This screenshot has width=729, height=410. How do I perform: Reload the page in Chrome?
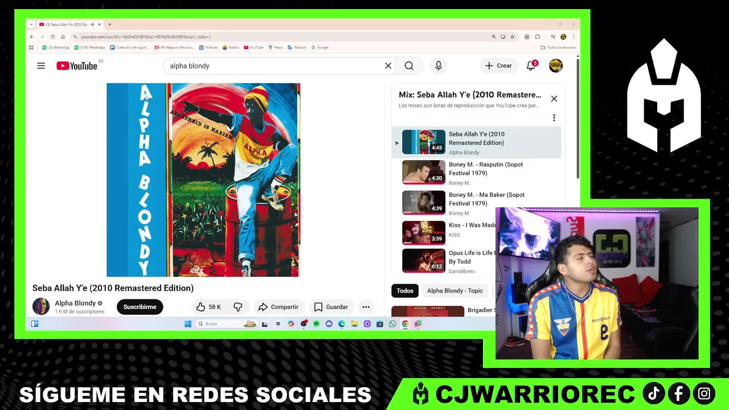pyautogui.click(x=52, y=37)
